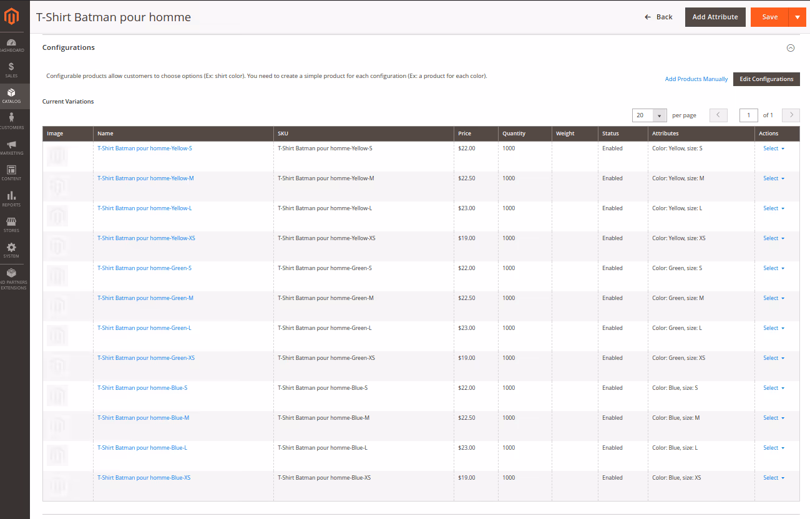Viewport: 810px width, 519px height.
Task: Click the Edit Configurations button
Action: tap(766, 79)
